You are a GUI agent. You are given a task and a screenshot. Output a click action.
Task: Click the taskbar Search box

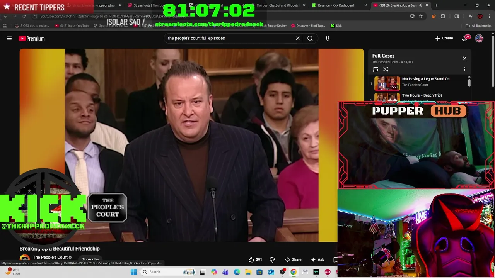[x=169, y=272]
